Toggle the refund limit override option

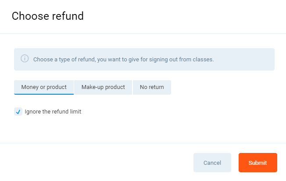[x=18, y=112]
